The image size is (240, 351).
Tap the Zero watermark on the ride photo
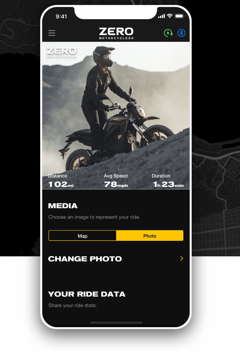pyautogui.click(x=62, y=52)
